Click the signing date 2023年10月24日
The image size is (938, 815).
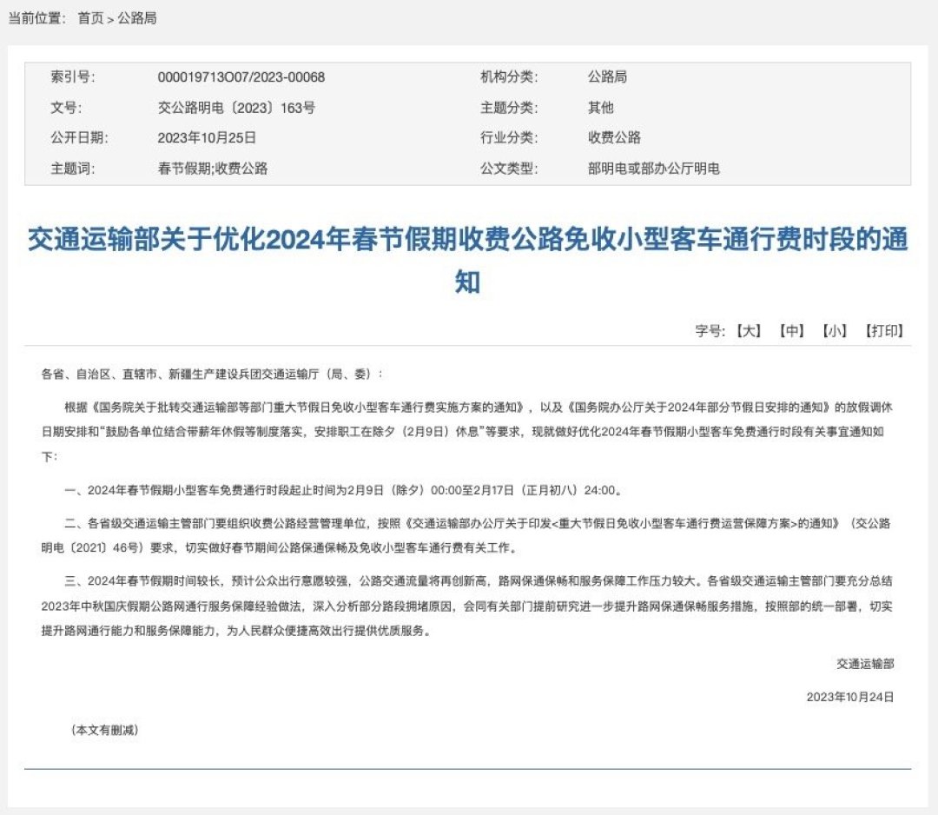click(x=850, y=697)
